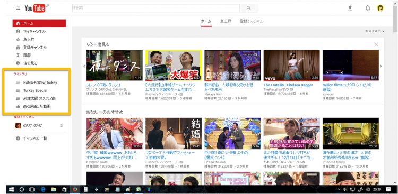Screen dimensions: 398x194
Task: Open the 中川家「夏にやり残したもの」 title
Action: (228, 155)
